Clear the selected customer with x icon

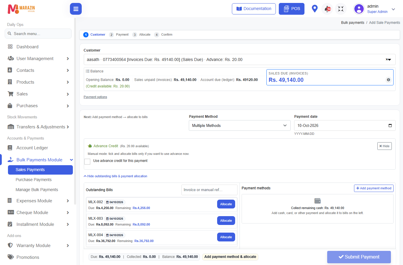pyautogui.click(x=387, y=59)
